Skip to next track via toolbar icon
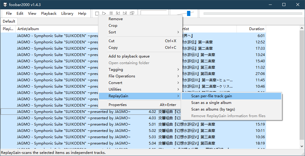The height and width of the screenshot is (156, 305). (x=125, y=14)
